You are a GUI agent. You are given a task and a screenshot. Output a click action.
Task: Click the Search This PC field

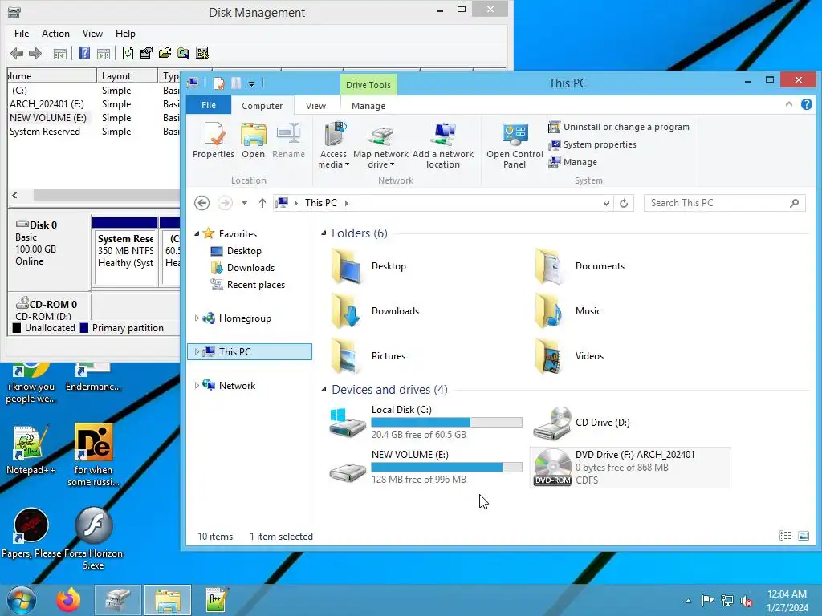click(725, 203)
